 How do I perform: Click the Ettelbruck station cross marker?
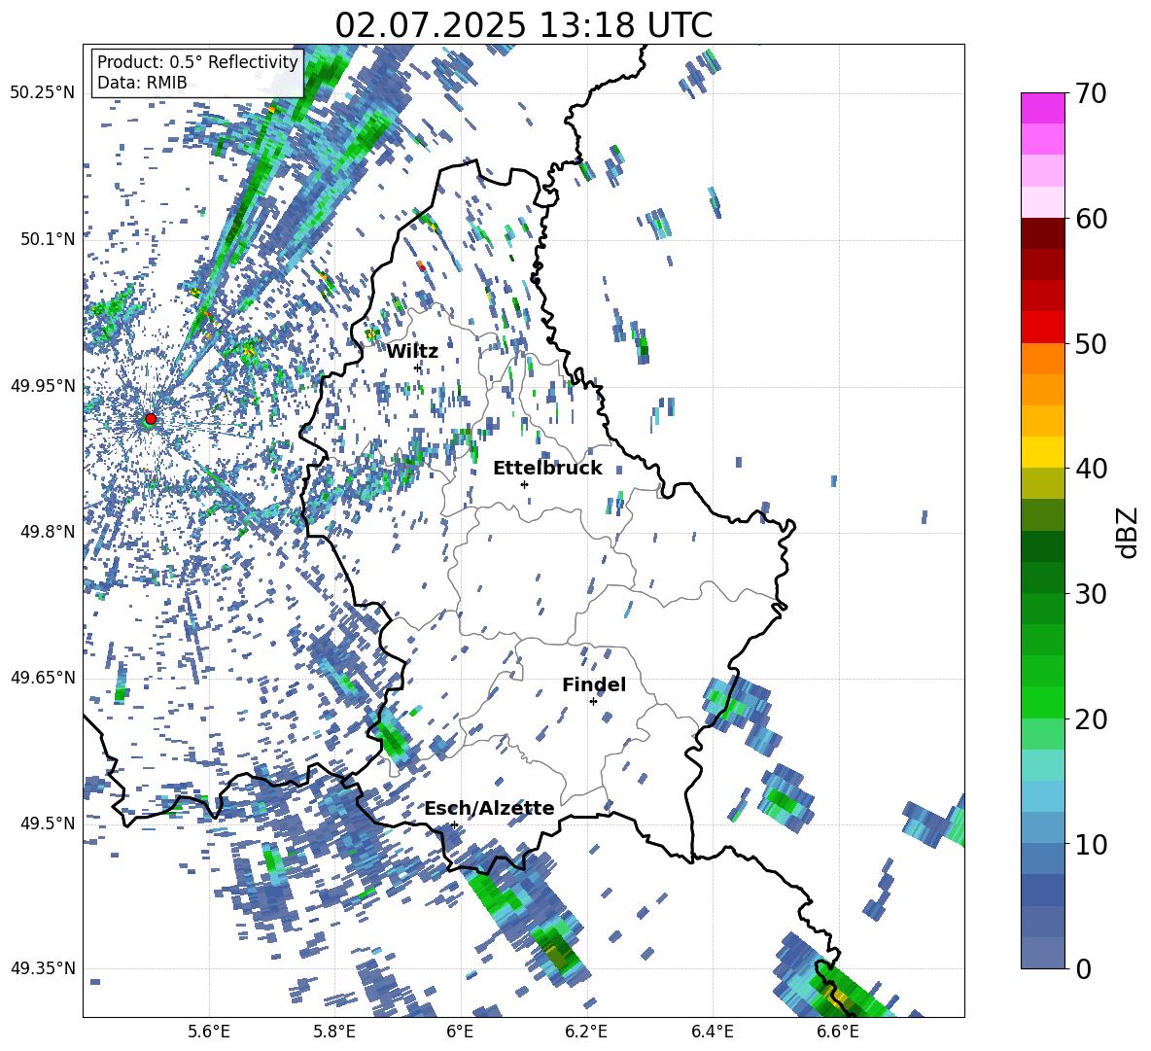tap(524, 484)
